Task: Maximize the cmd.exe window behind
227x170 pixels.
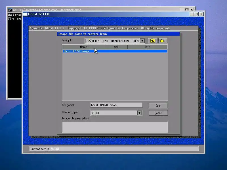Action: coord(187,10)
